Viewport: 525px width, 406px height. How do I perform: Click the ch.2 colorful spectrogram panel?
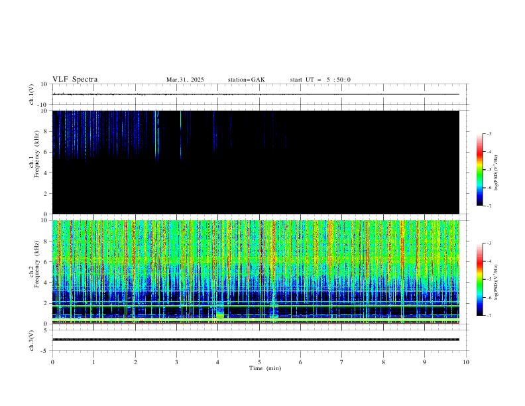click(256, 272)
